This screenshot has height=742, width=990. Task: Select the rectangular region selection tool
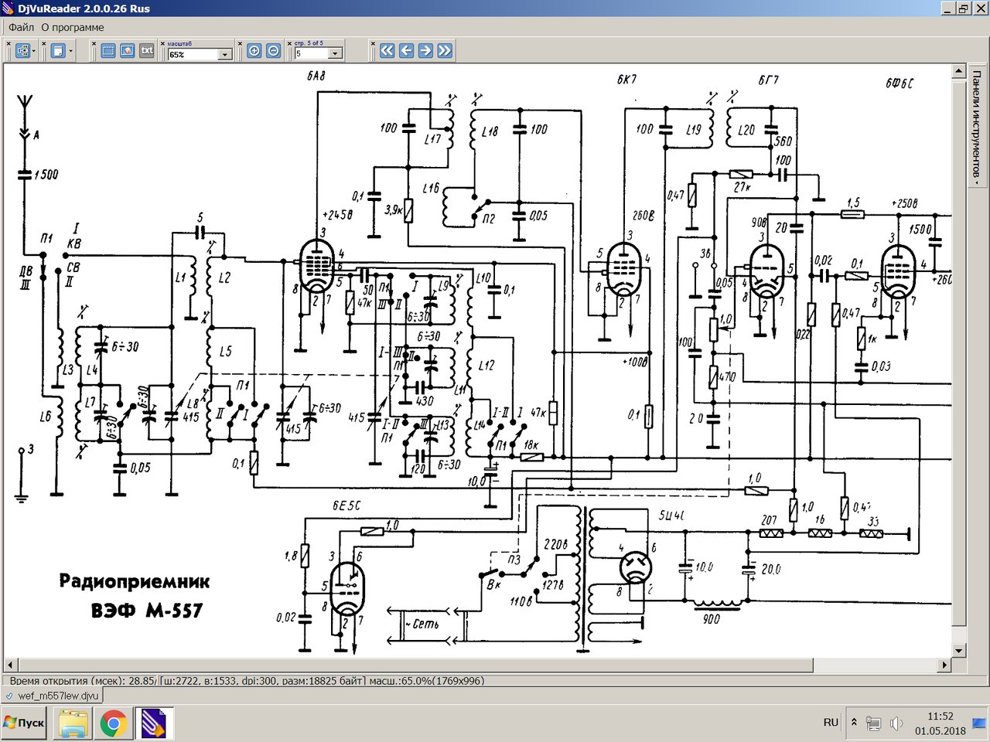click(x=108, y=51)
